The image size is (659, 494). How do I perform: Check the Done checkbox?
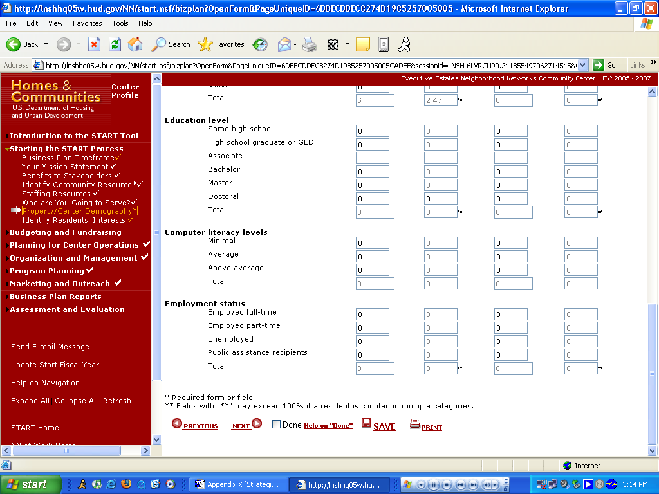coord(276,425)
